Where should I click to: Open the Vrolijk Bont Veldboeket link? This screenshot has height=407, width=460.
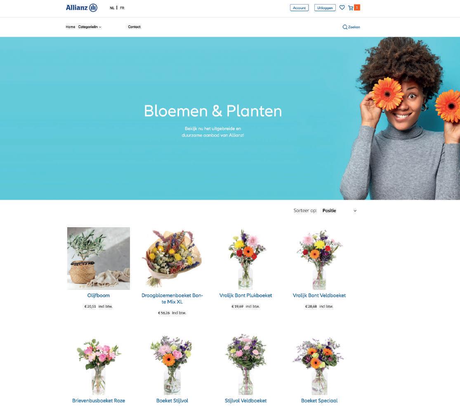point(319,295)
